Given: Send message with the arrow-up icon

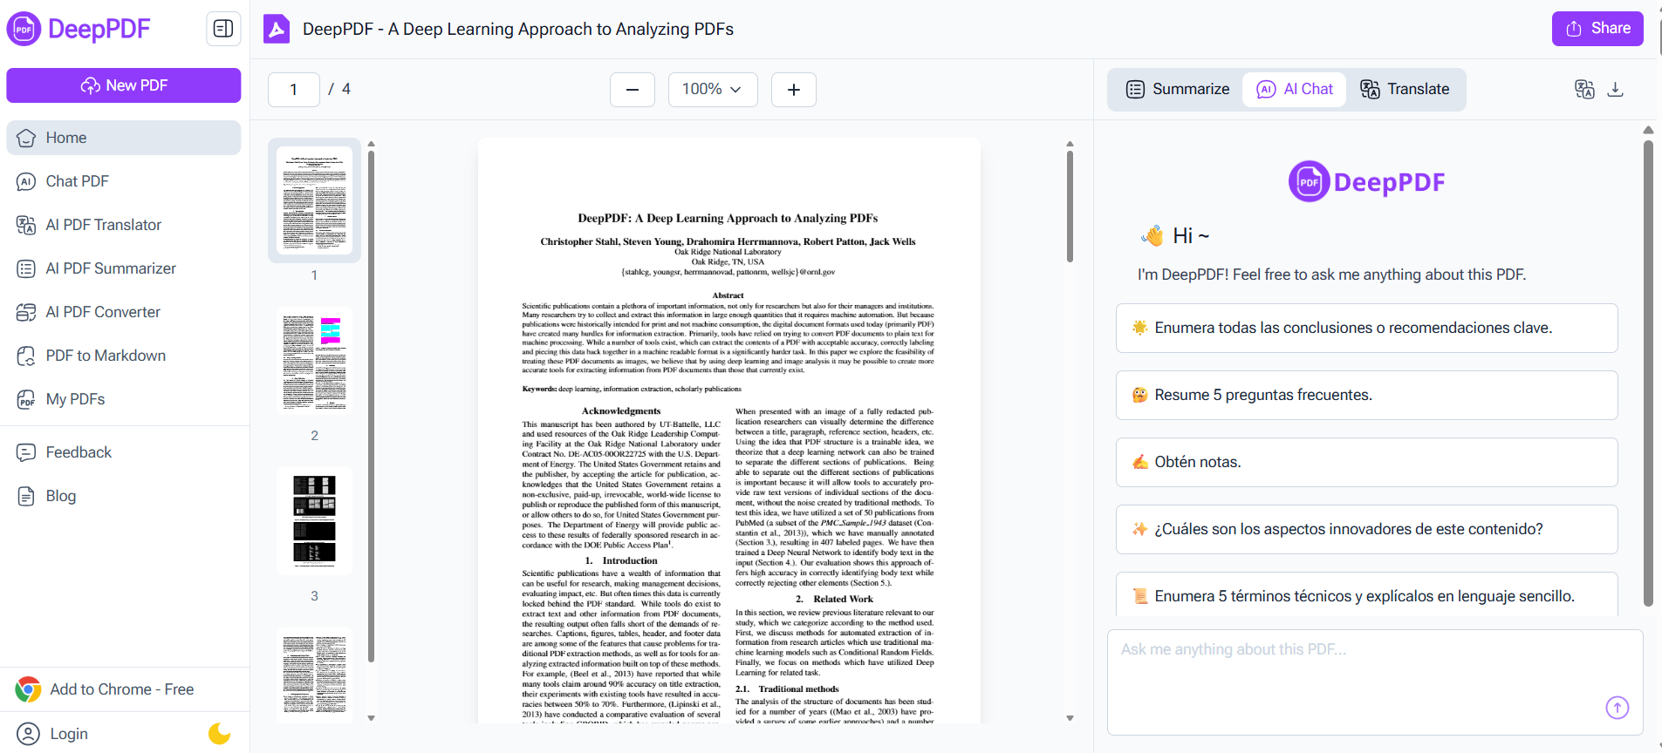Looking at the screenshot, I should (x=1617, y=708).
